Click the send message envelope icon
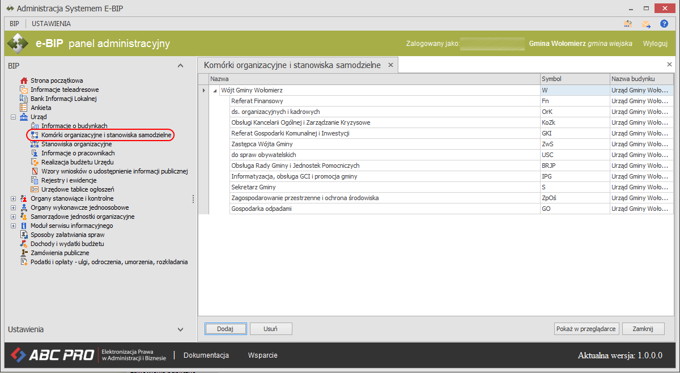 (646, 24)
